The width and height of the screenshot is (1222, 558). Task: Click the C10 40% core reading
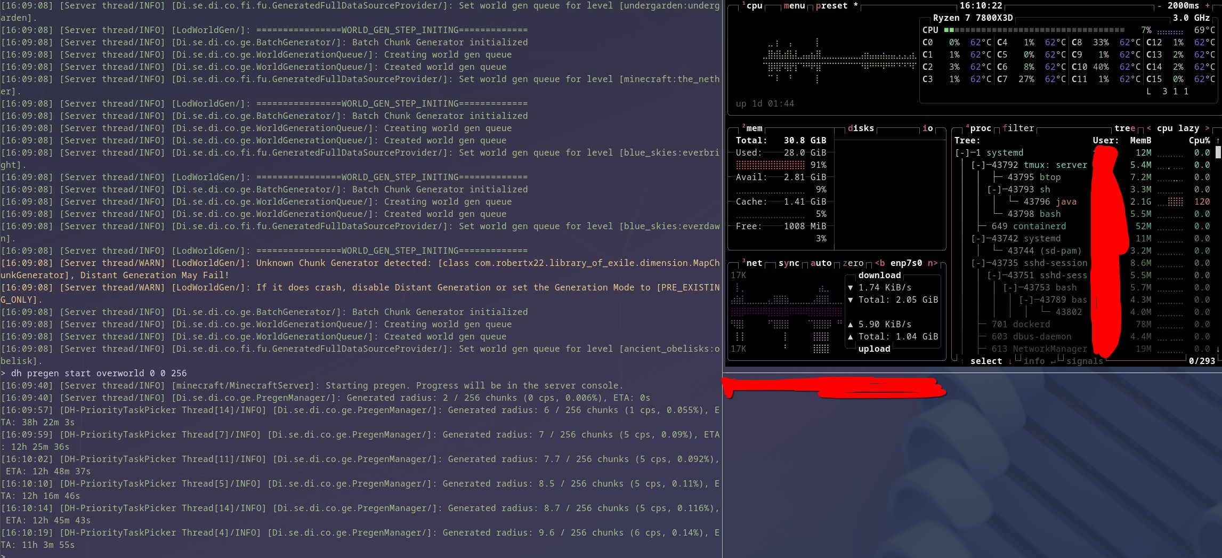coord(1090,67)
